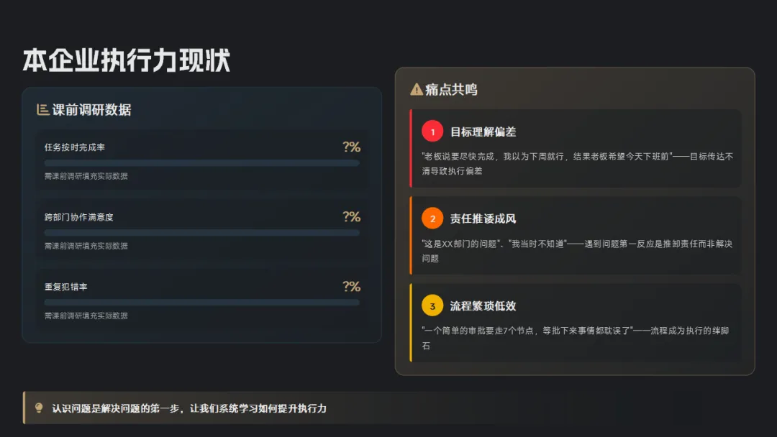Viewport: 777px width, 437px height.
Task: Click the ?% value for 任务按时完成率
Action: 351,147
